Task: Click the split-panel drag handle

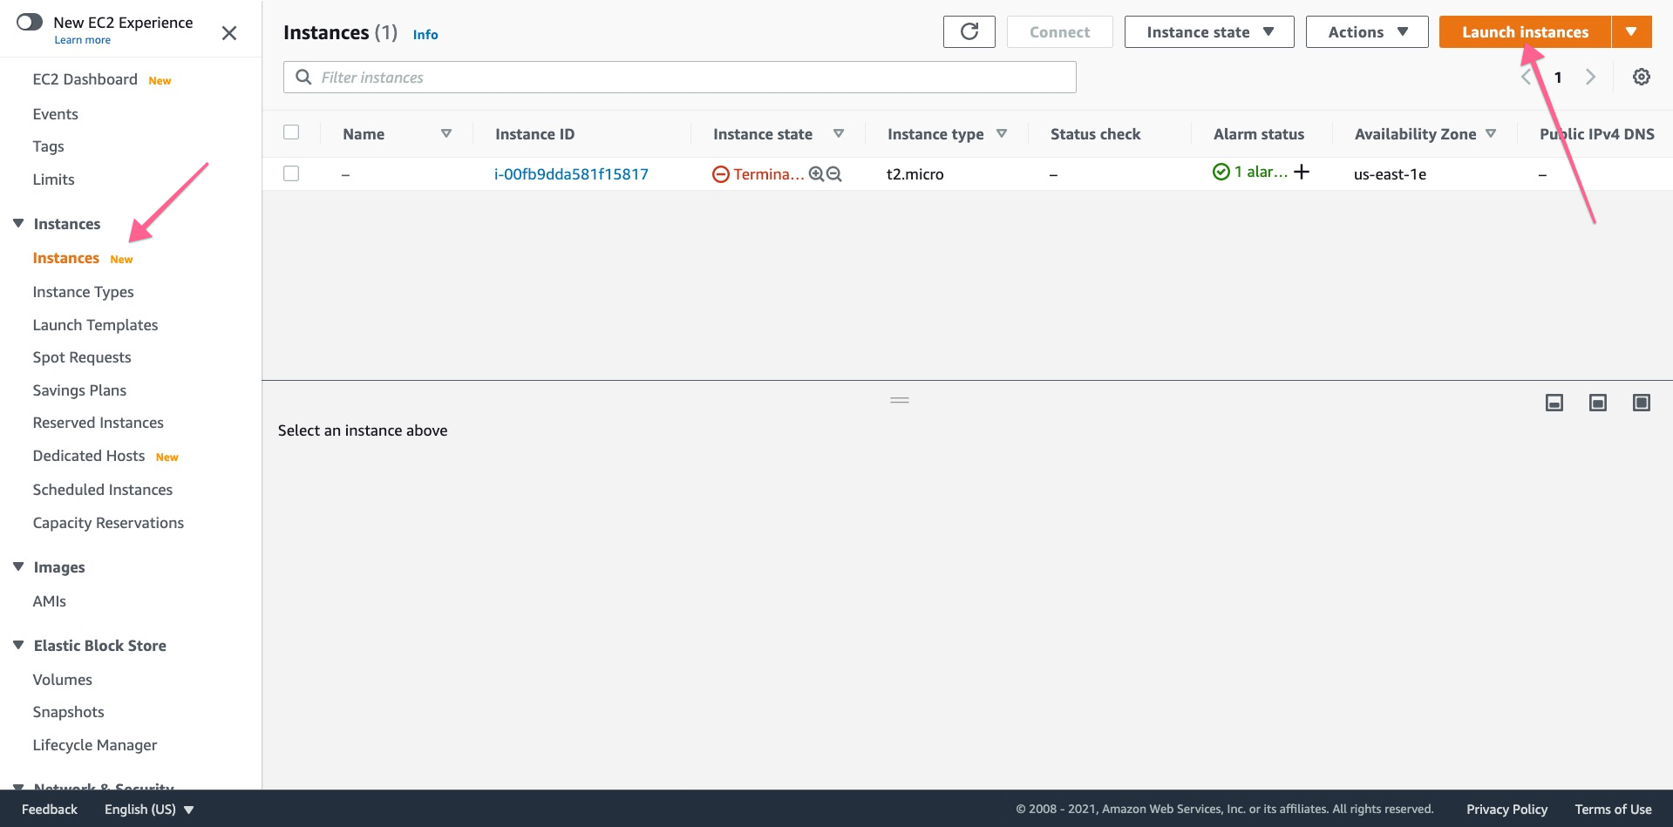Action: 900,400
